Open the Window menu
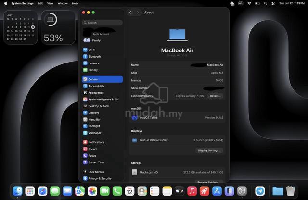This screenshot has height=200, width=308. coord(63,3)
